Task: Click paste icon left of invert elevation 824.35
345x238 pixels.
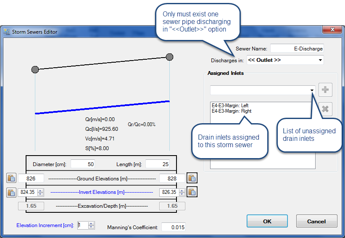Action: 11,192
